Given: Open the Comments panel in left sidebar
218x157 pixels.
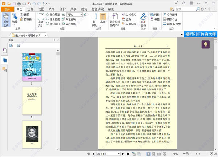Looking at the screenshot, I should click(5, 69).
